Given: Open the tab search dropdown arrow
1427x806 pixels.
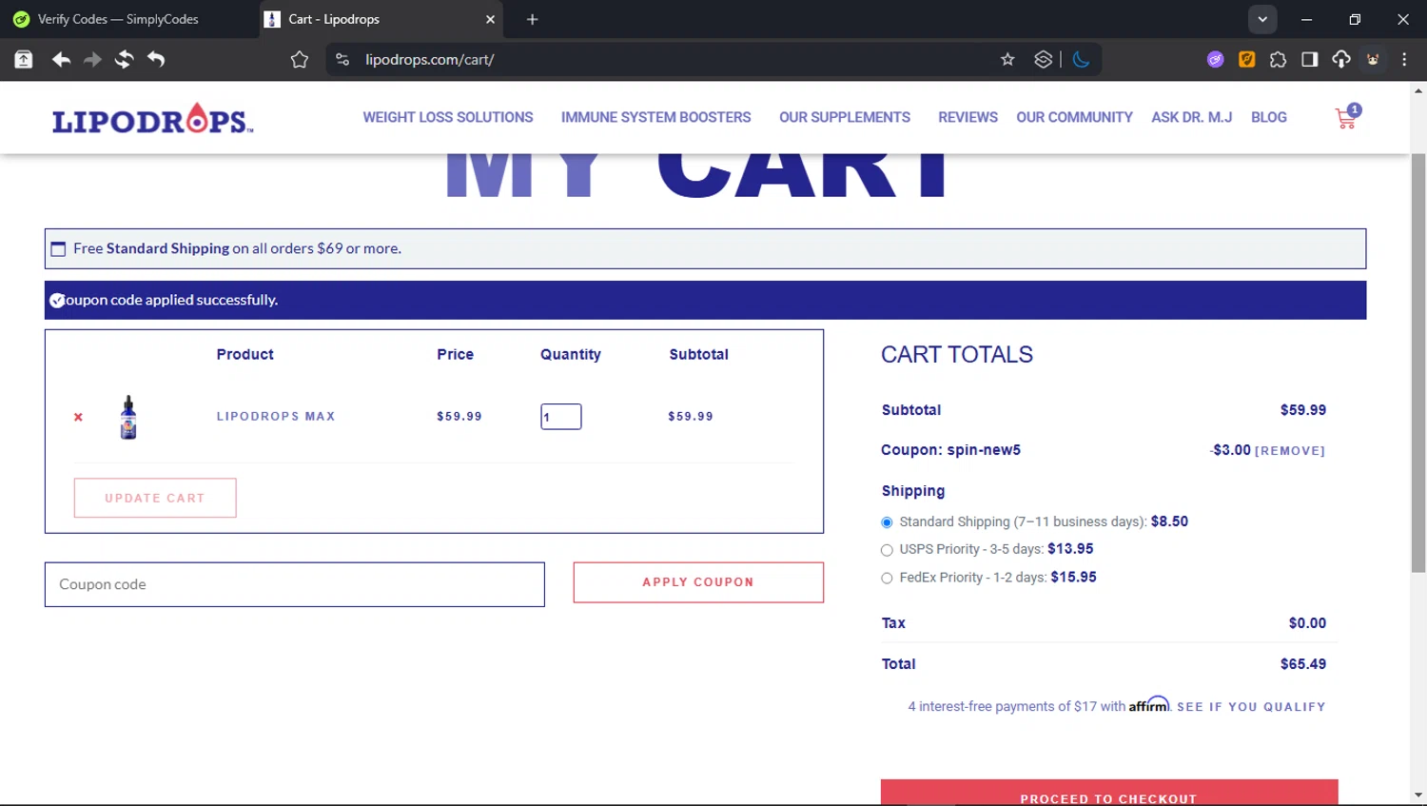Looking at the screenshot, I should coord(1261,19).
